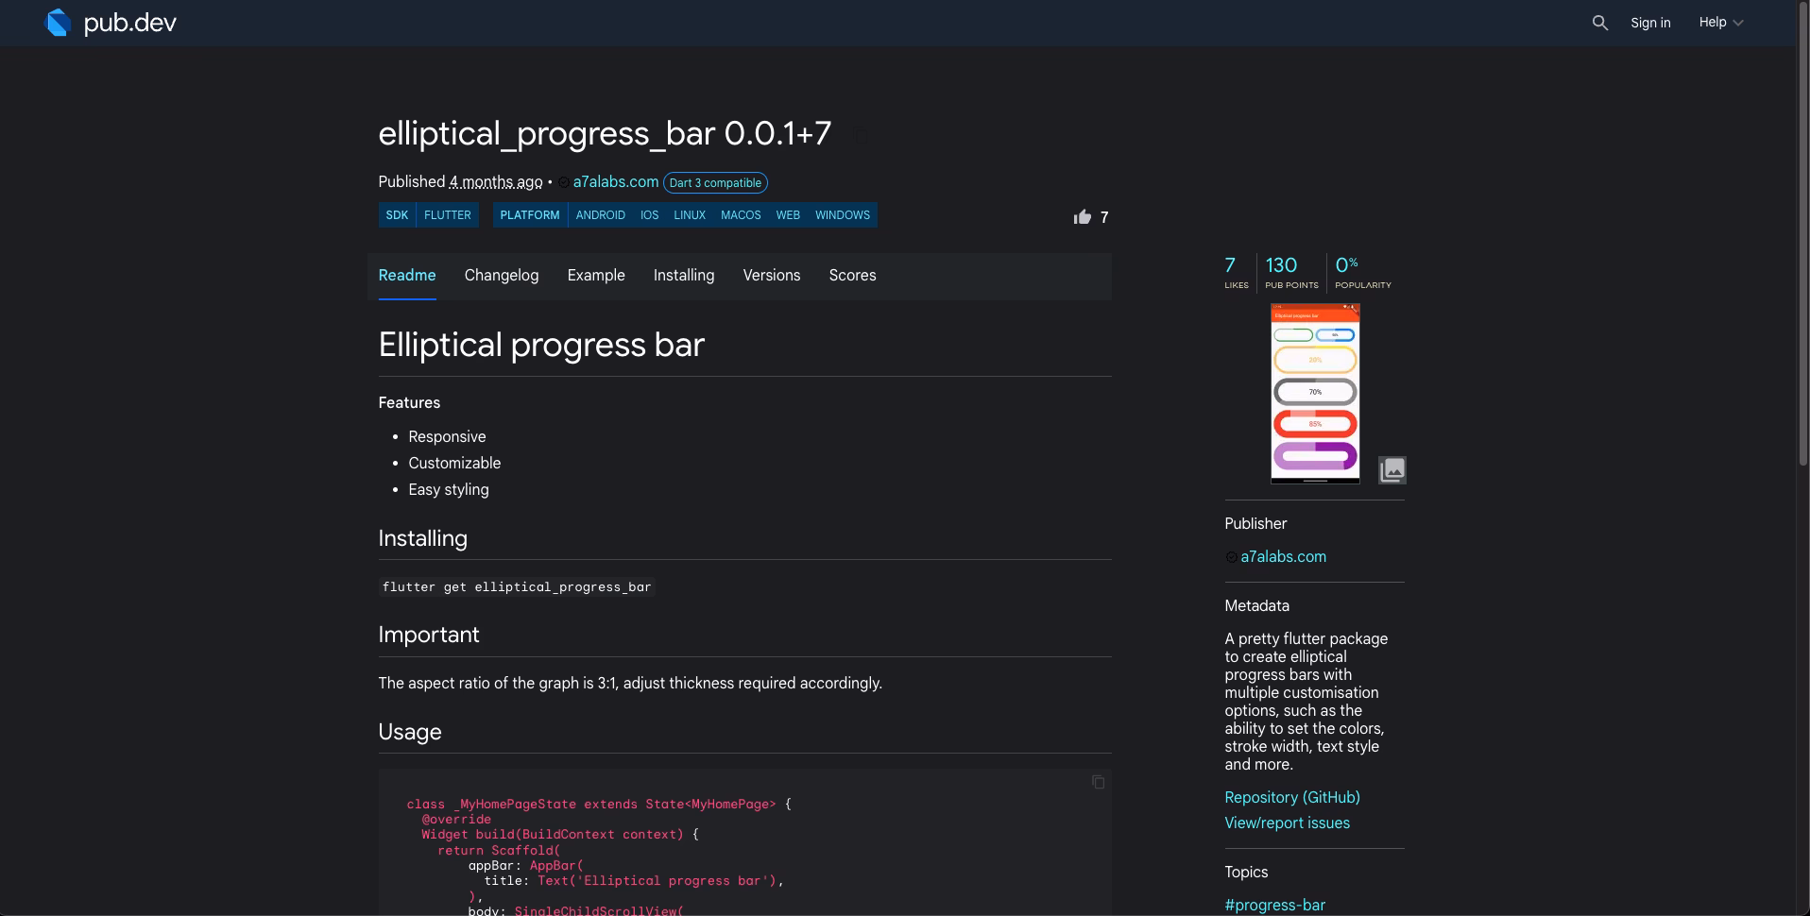Click the Installing section heading
Screen dimensions: 1810x916
click(x=422, y=539)
